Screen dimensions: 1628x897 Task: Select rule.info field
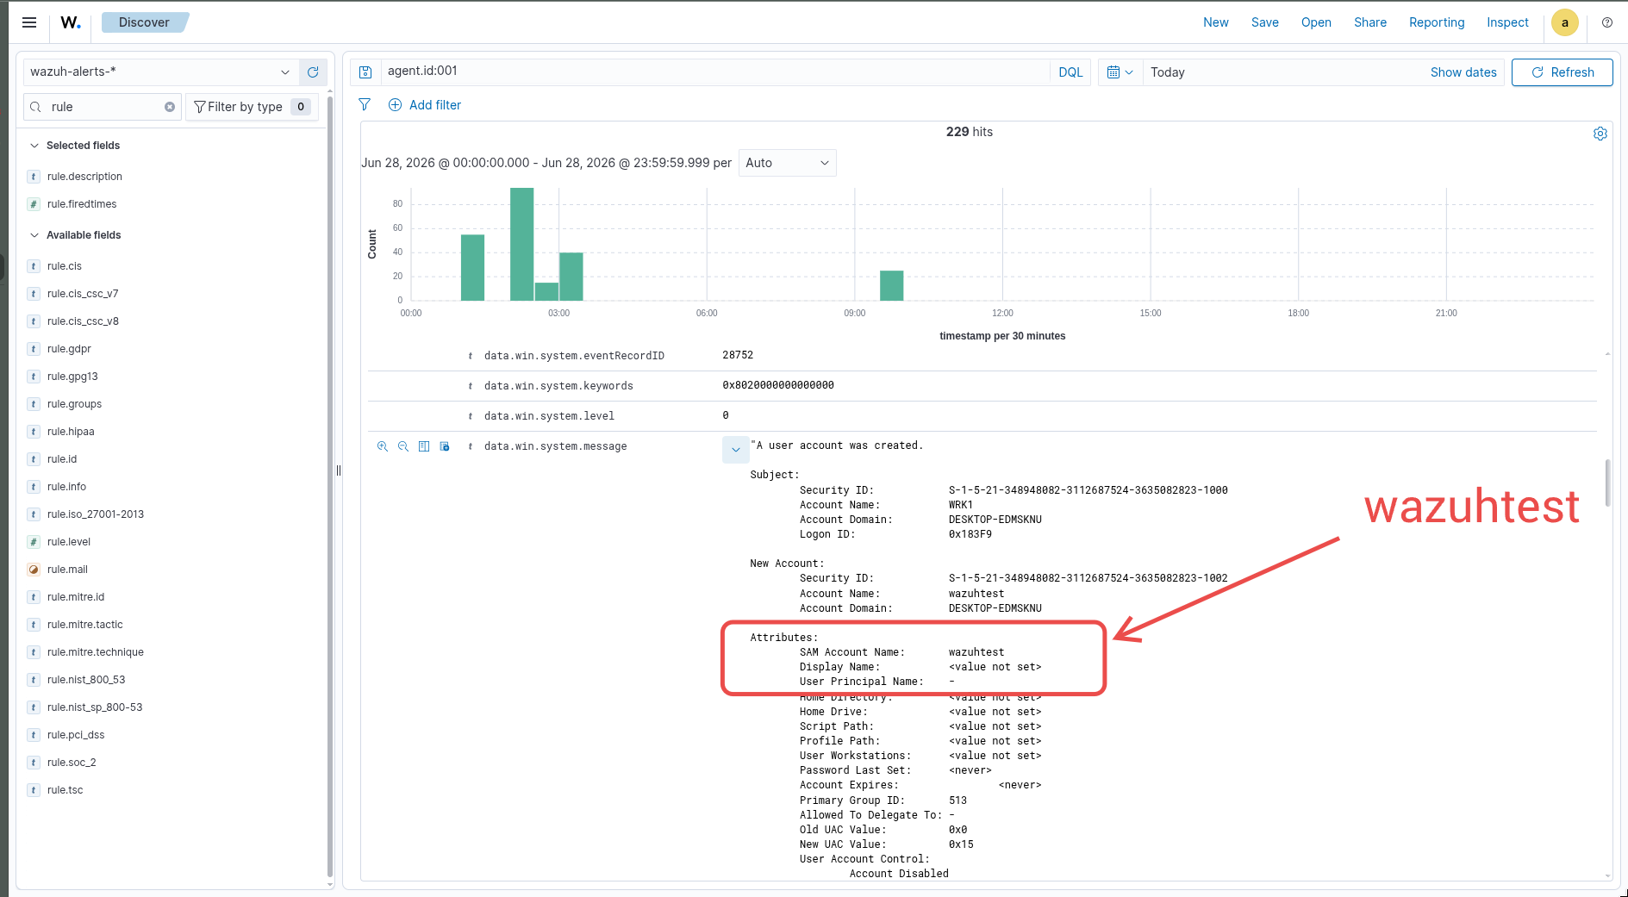pos(66,487)
